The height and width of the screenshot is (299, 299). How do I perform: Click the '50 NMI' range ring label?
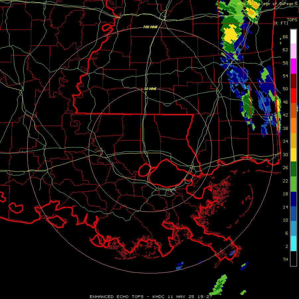point(150,89)
